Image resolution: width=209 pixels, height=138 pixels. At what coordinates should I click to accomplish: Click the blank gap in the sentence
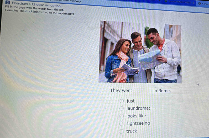[x=143, y=91]
